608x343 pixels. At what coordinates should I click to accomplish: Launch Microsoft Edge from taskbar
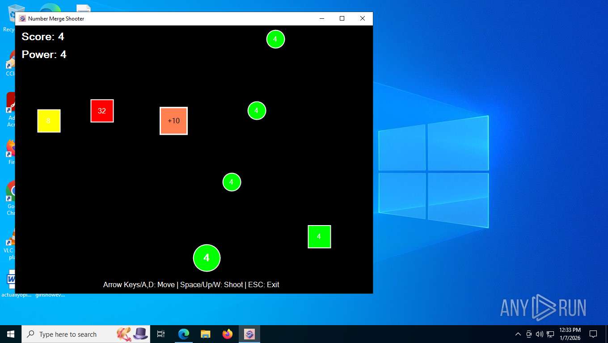click(x=184, y=334)
